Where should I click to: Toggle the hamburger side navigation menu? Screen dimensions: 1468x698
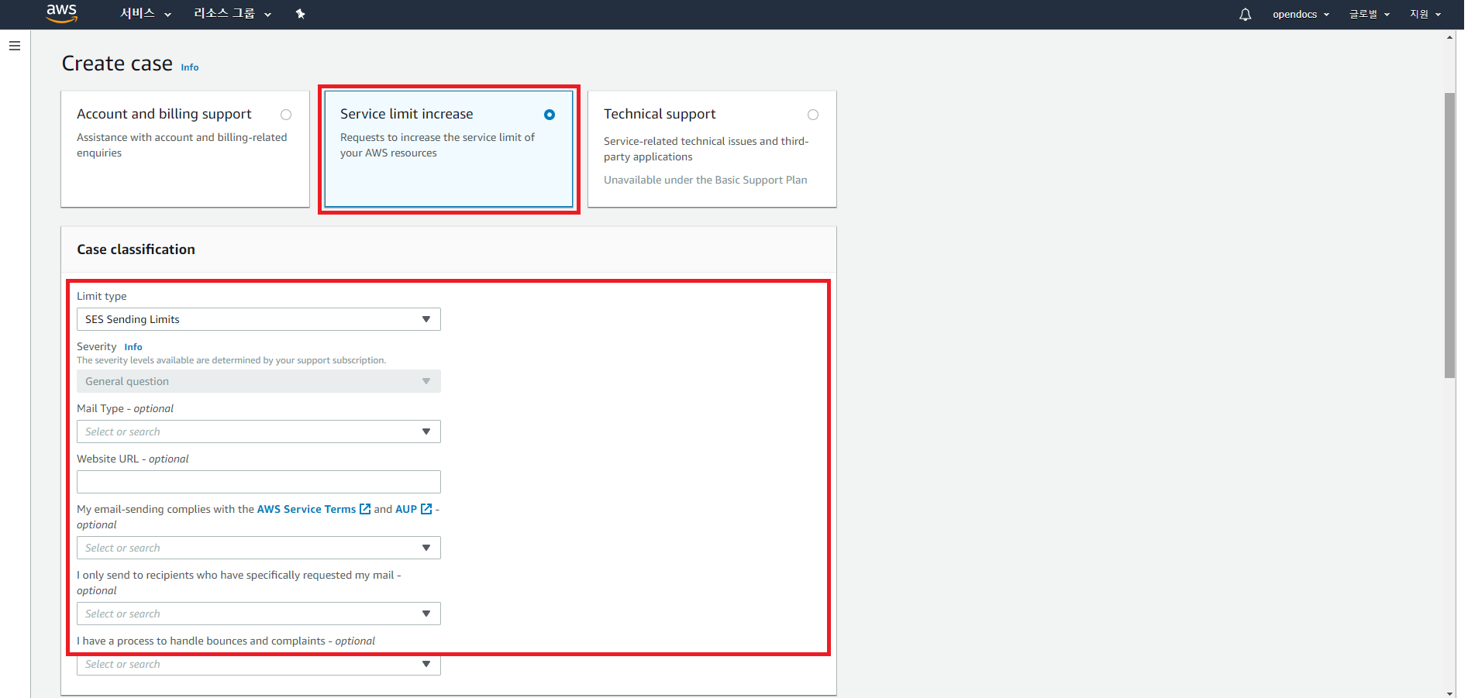point(15,46)
